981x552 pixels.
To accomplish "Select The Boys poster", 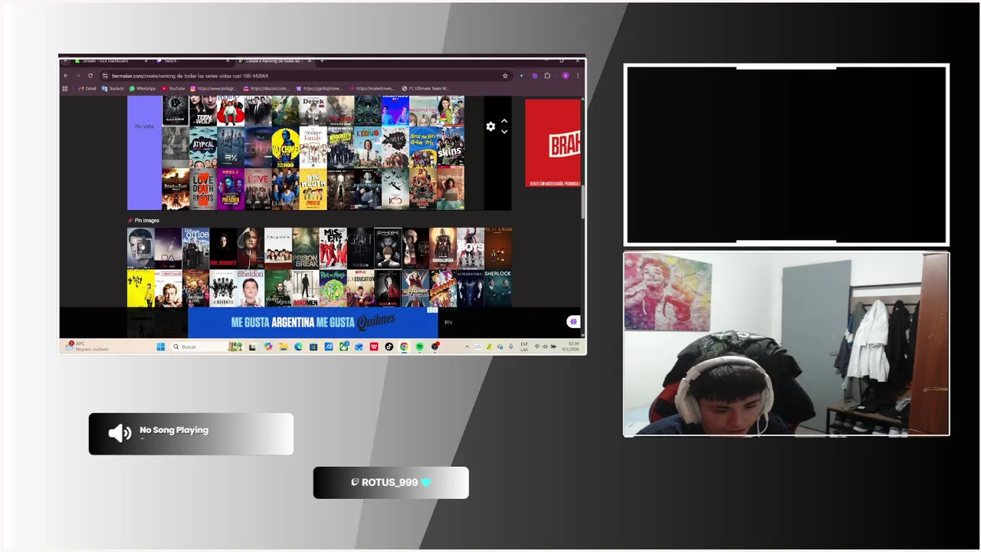I will [471, 248].
